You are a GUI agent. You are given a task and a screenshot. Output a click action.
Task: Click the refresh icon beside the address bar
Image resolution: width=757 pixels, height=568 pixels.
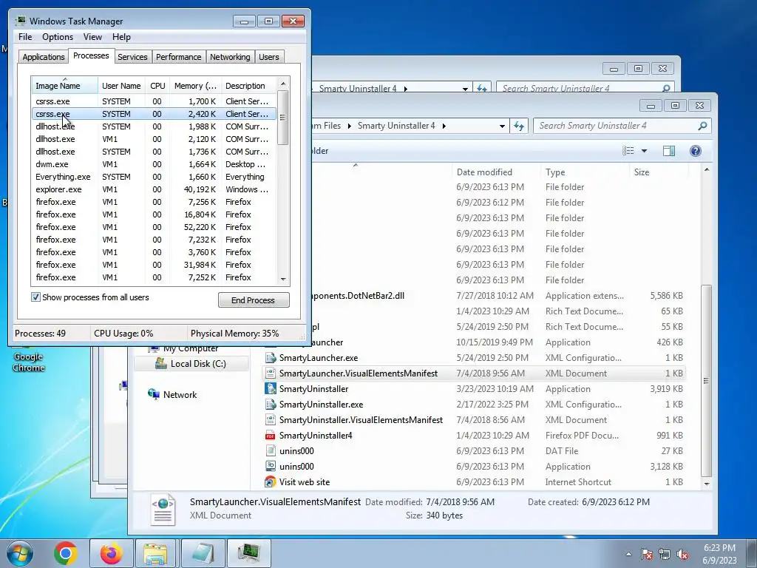[519, 126]
